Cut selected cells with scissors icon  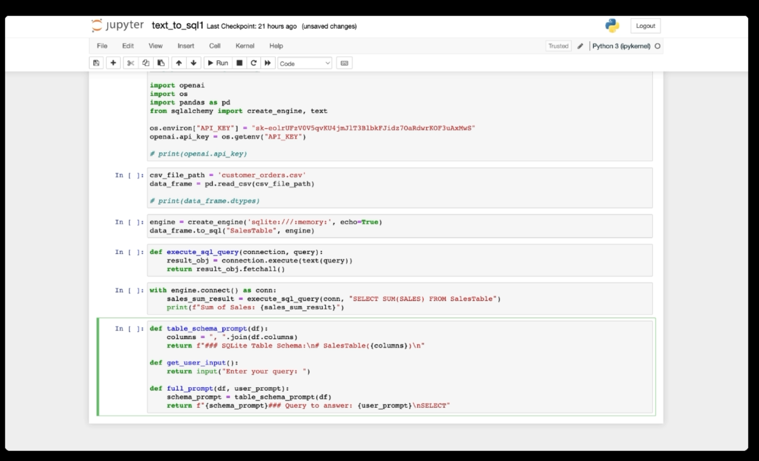pos(131,63)
